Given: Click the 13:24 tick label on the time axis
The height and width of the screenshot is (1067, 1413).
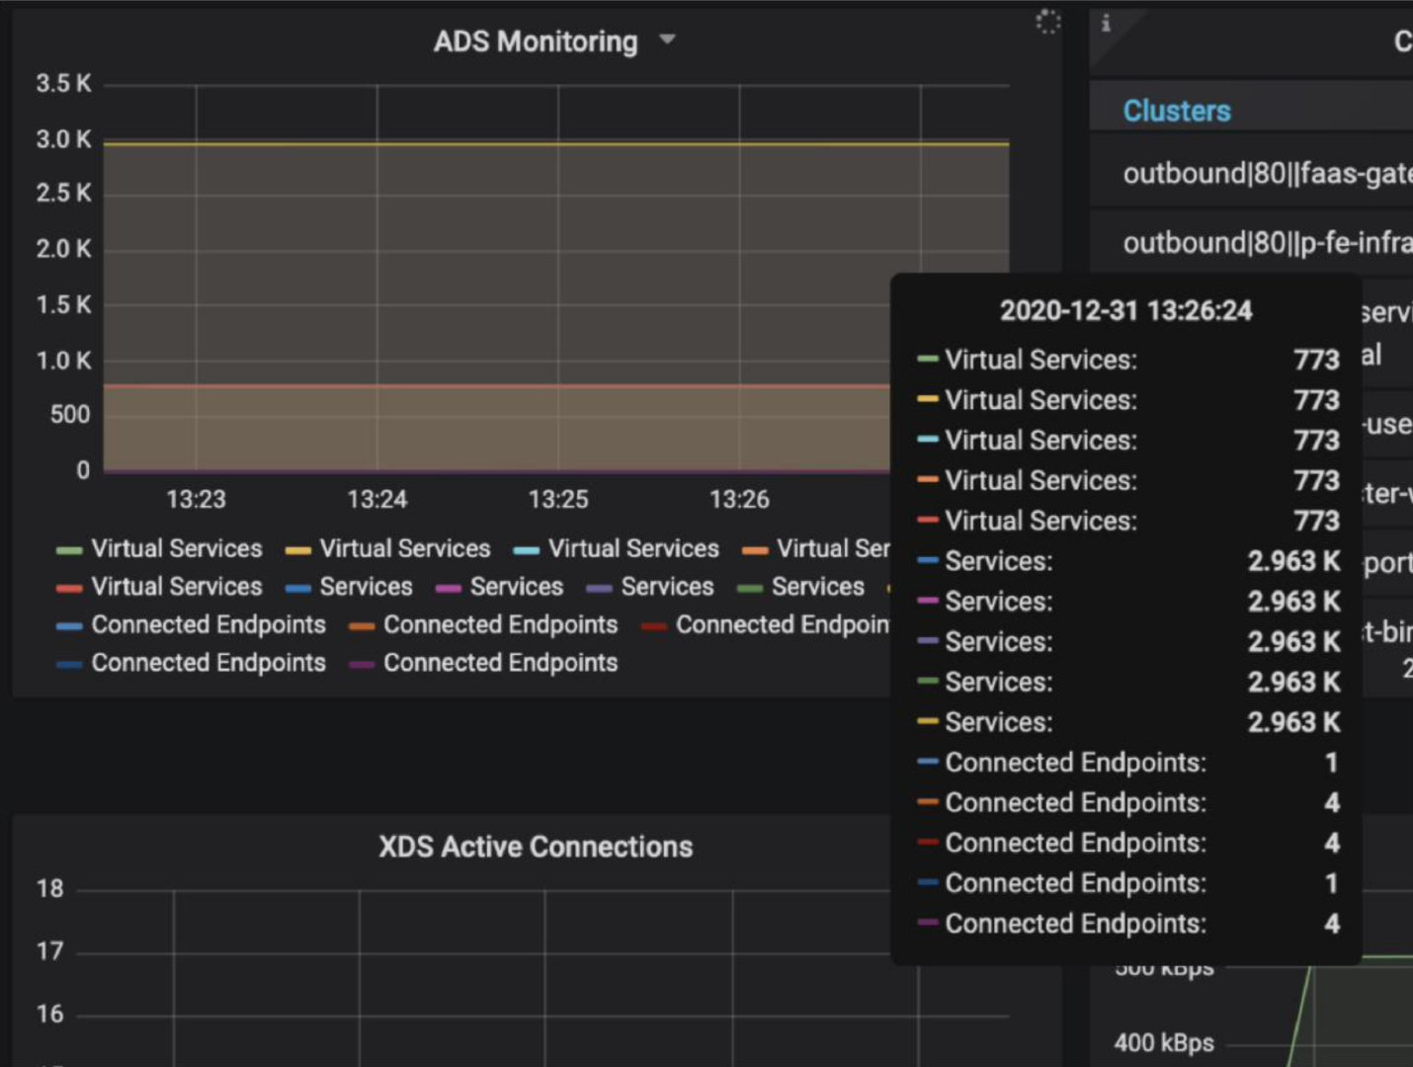Looking at the screenshot, I should [x=376, y=500].
